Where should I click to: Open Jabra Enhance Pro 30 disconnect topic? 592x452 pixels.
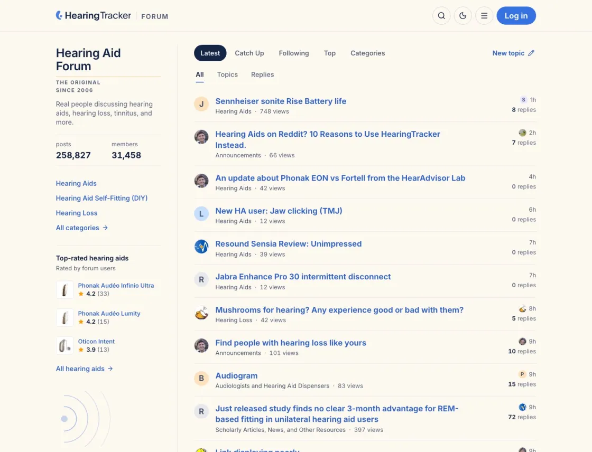(303, 277)
